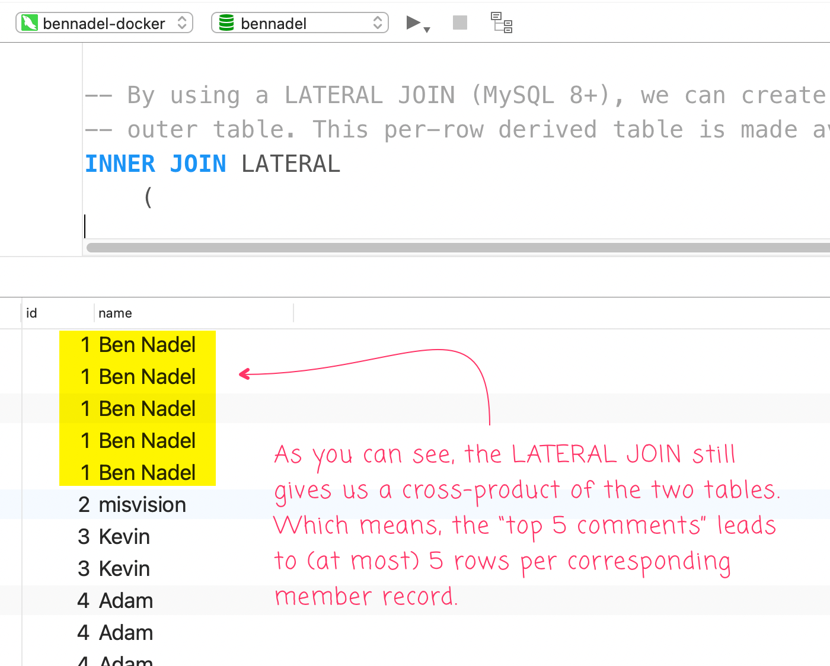This screenshot has height=666, width=830.
Task: Click the MySQL dolphin connection icon
Action: 29,23
